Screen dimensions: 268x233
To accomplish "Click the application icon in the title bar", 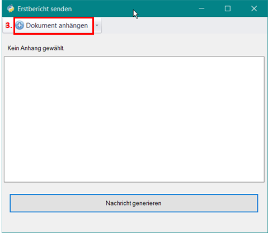I will click(x=11, y=8).
